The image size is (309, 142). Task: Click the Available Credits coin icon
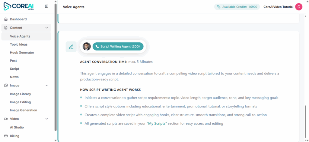point(218,7)
